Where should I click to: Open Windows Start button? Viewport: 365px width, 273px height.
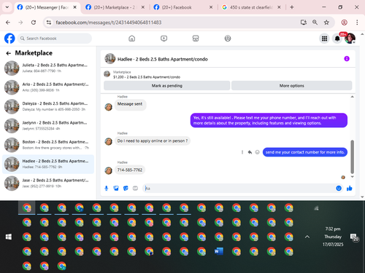tap(9, 237)
